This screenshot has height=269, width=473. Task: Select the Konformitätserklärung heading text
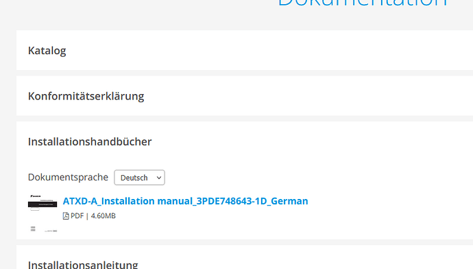click(86, 96)
